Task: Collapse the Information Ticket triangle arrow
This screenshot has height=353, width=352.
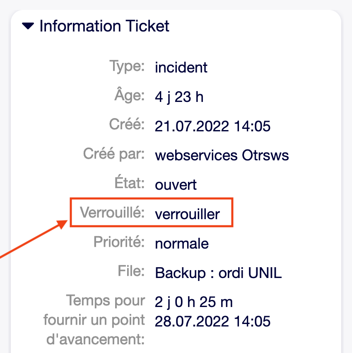Action: (28, 27)
